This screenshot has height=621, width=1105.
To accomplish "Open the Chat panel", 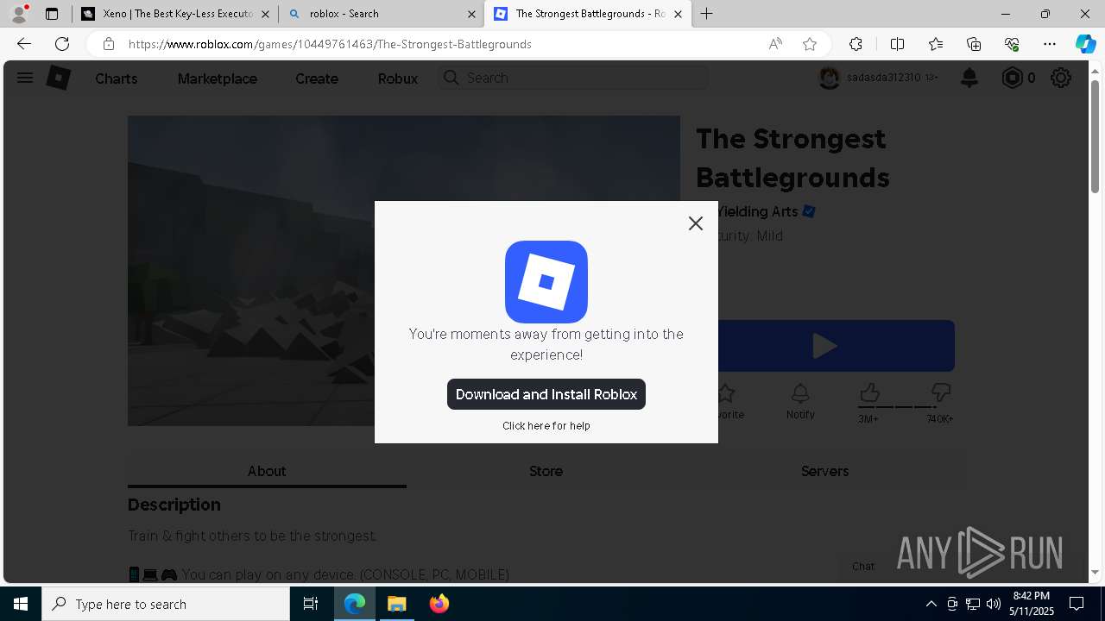I will click(863, 567).
